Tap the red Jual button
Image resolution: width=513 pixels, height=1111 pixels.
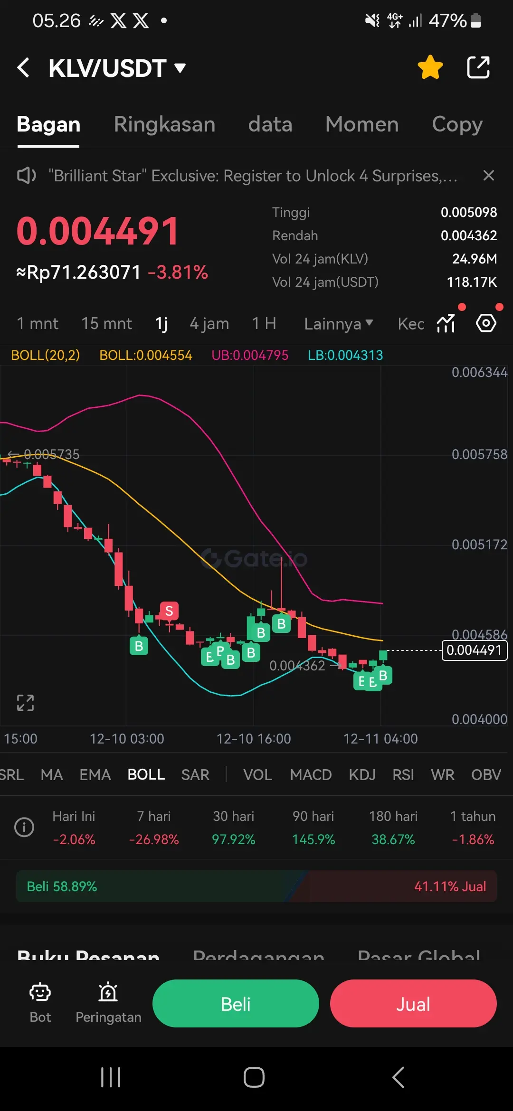point(413,1004)
